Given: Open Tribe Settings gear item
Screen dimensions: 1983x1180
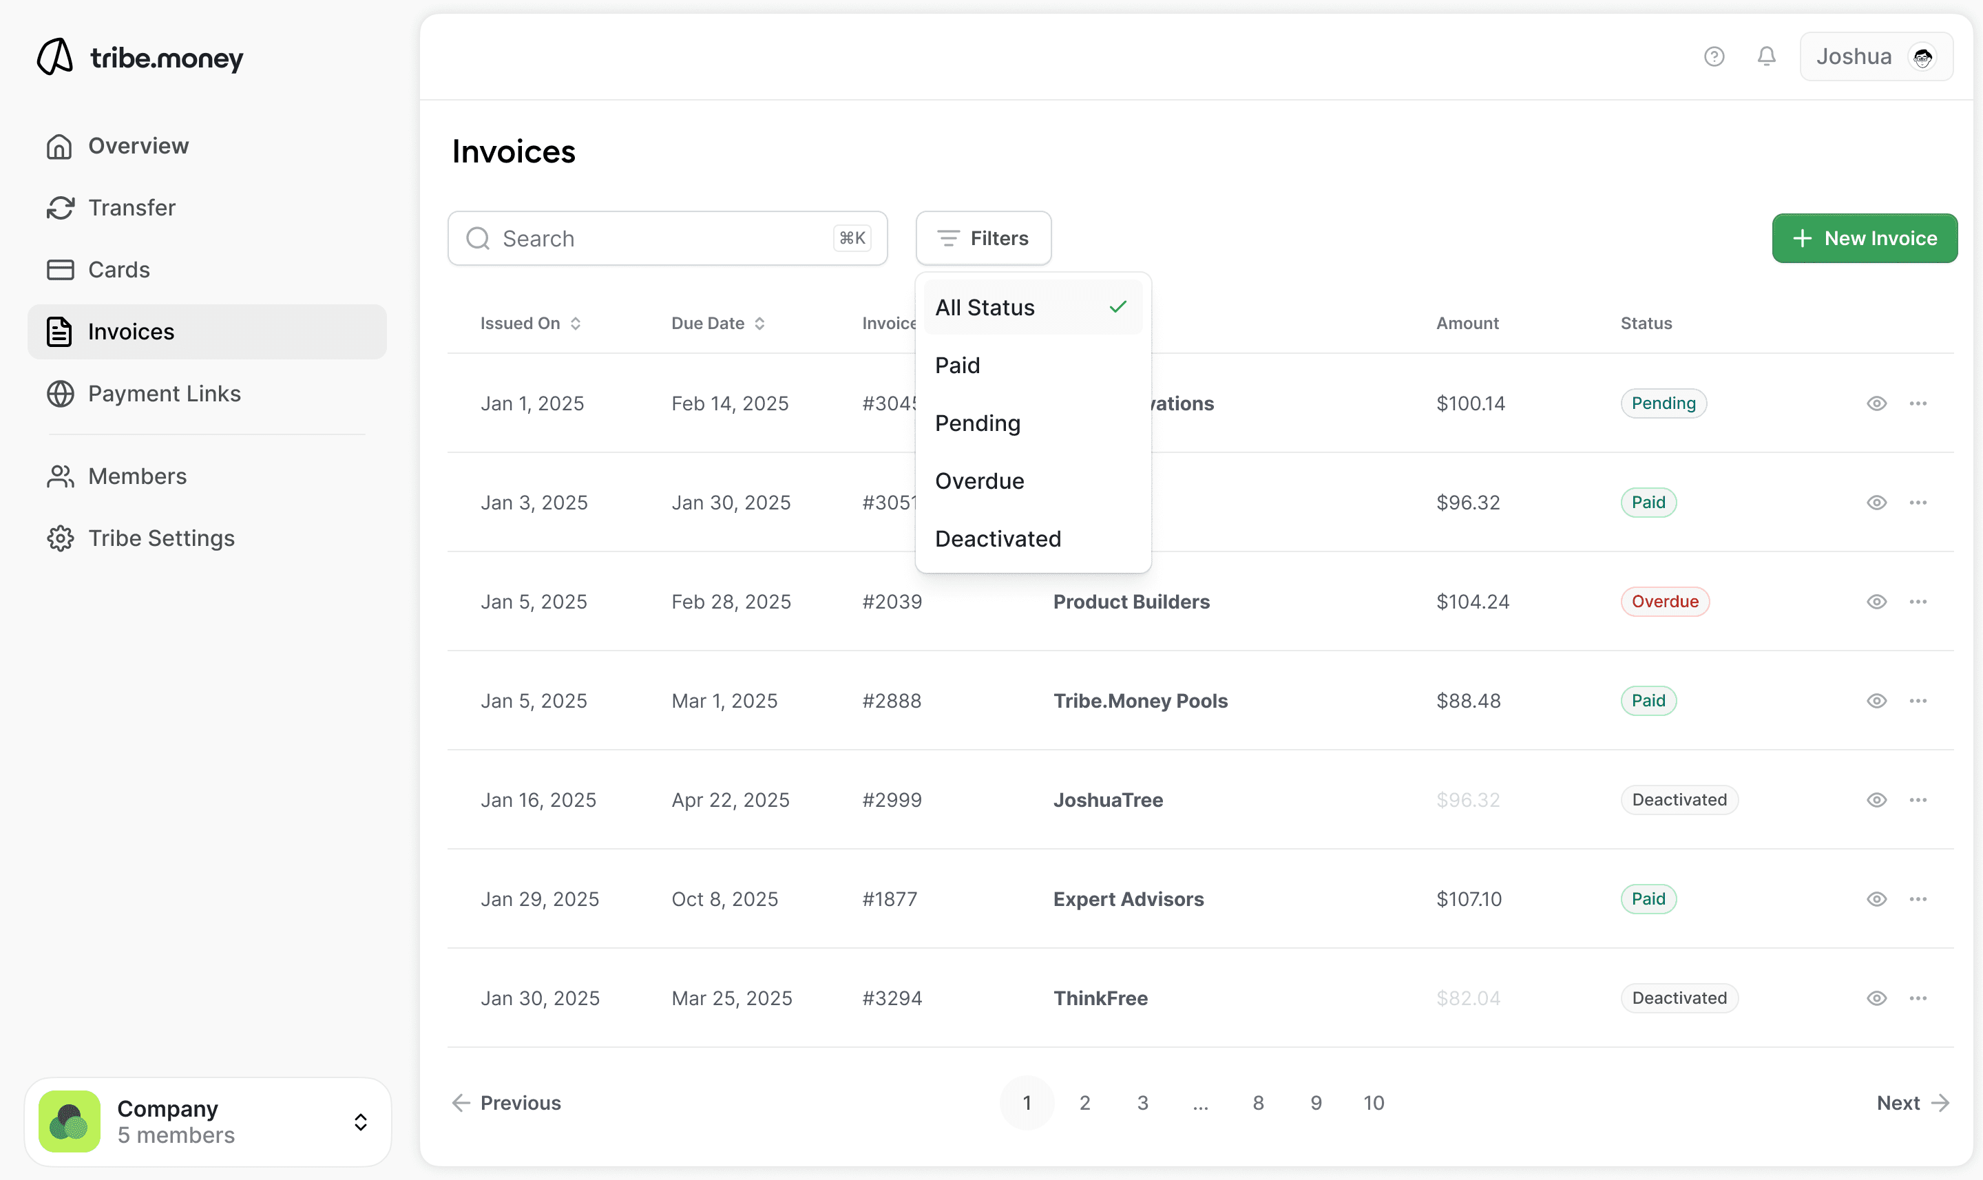Looking at the screenshot, I should (x=160, y=538).
